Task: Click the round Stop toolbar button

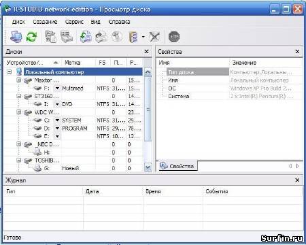Action: coord(174,37)
